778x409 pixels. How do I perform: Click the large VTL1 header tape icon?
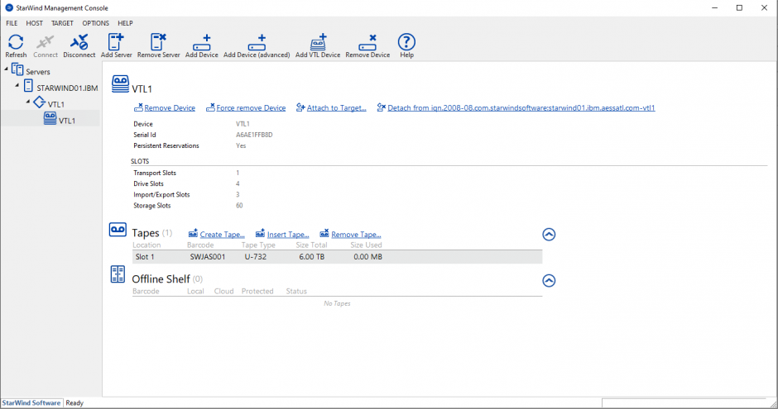[120, 83]
